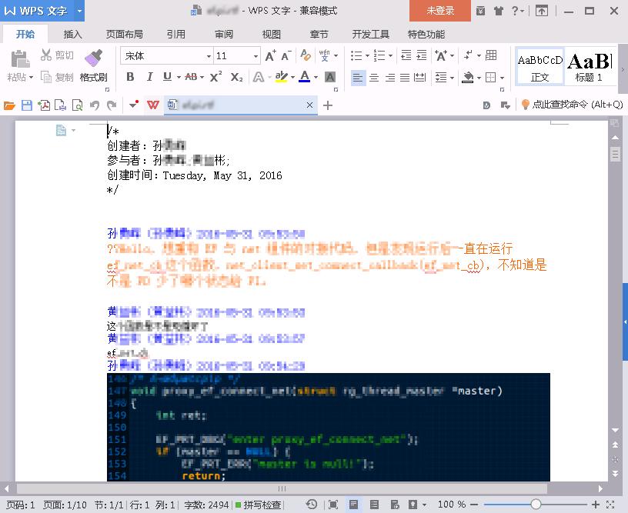Click the undo arrow icon
Viewport: 628px width, 513px height.
pyautogui.click(x=95, y=105)
